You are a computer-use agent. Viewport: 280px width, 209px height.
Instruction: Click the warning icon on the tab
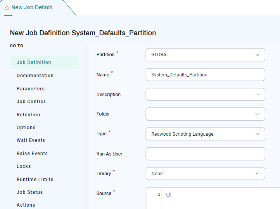(7, 7)
